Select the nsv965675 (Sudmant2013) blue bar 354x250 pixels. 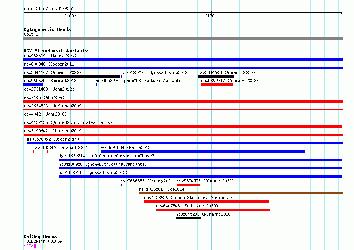(33, 85)
